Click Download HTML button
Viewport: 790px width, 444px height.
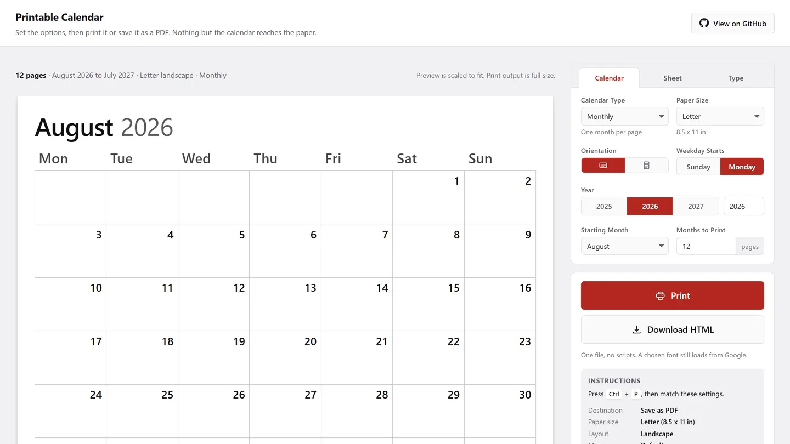(673, 329)
